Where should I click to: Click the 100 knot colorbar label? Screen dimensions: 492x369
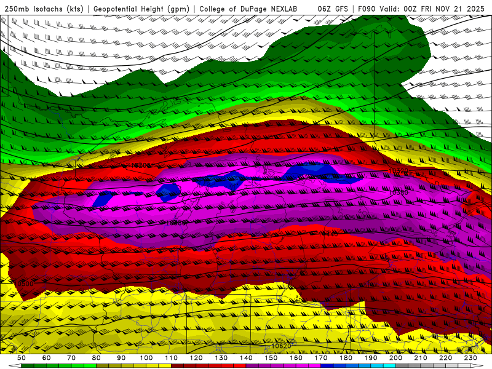146,358
